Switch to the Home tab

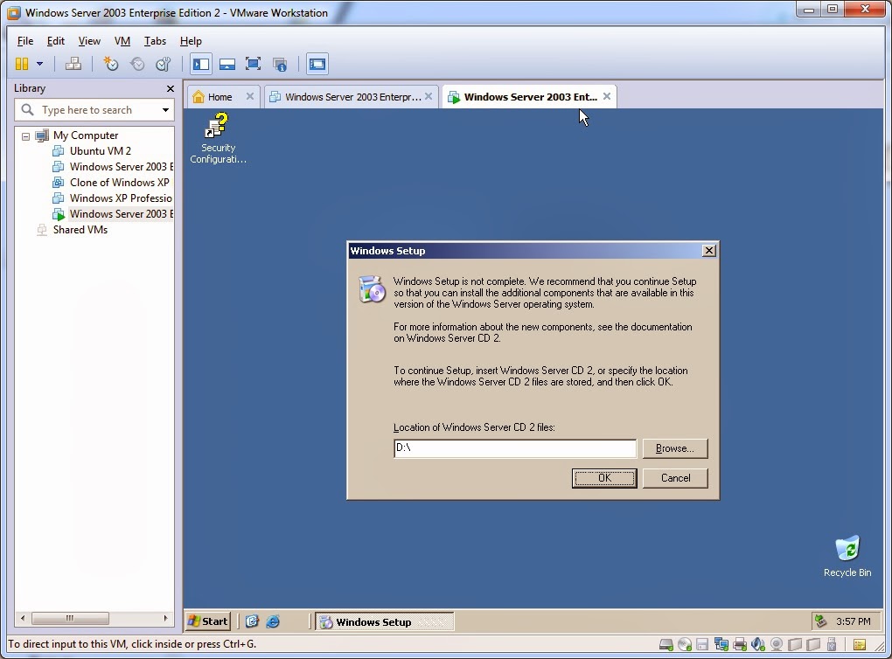[x=220, y=97]
